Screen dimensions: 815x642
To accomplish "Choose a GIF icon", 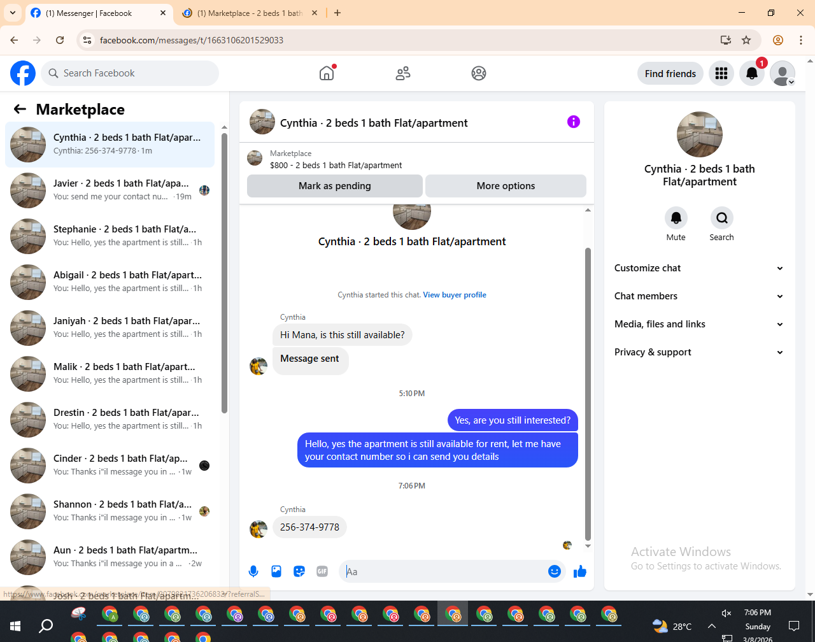I will [322, 571].
